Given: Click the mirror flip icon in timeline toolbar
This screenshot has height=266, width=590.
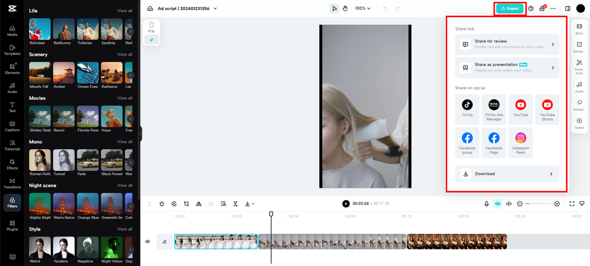Looking at the screenshot, I should pos(199,204).
